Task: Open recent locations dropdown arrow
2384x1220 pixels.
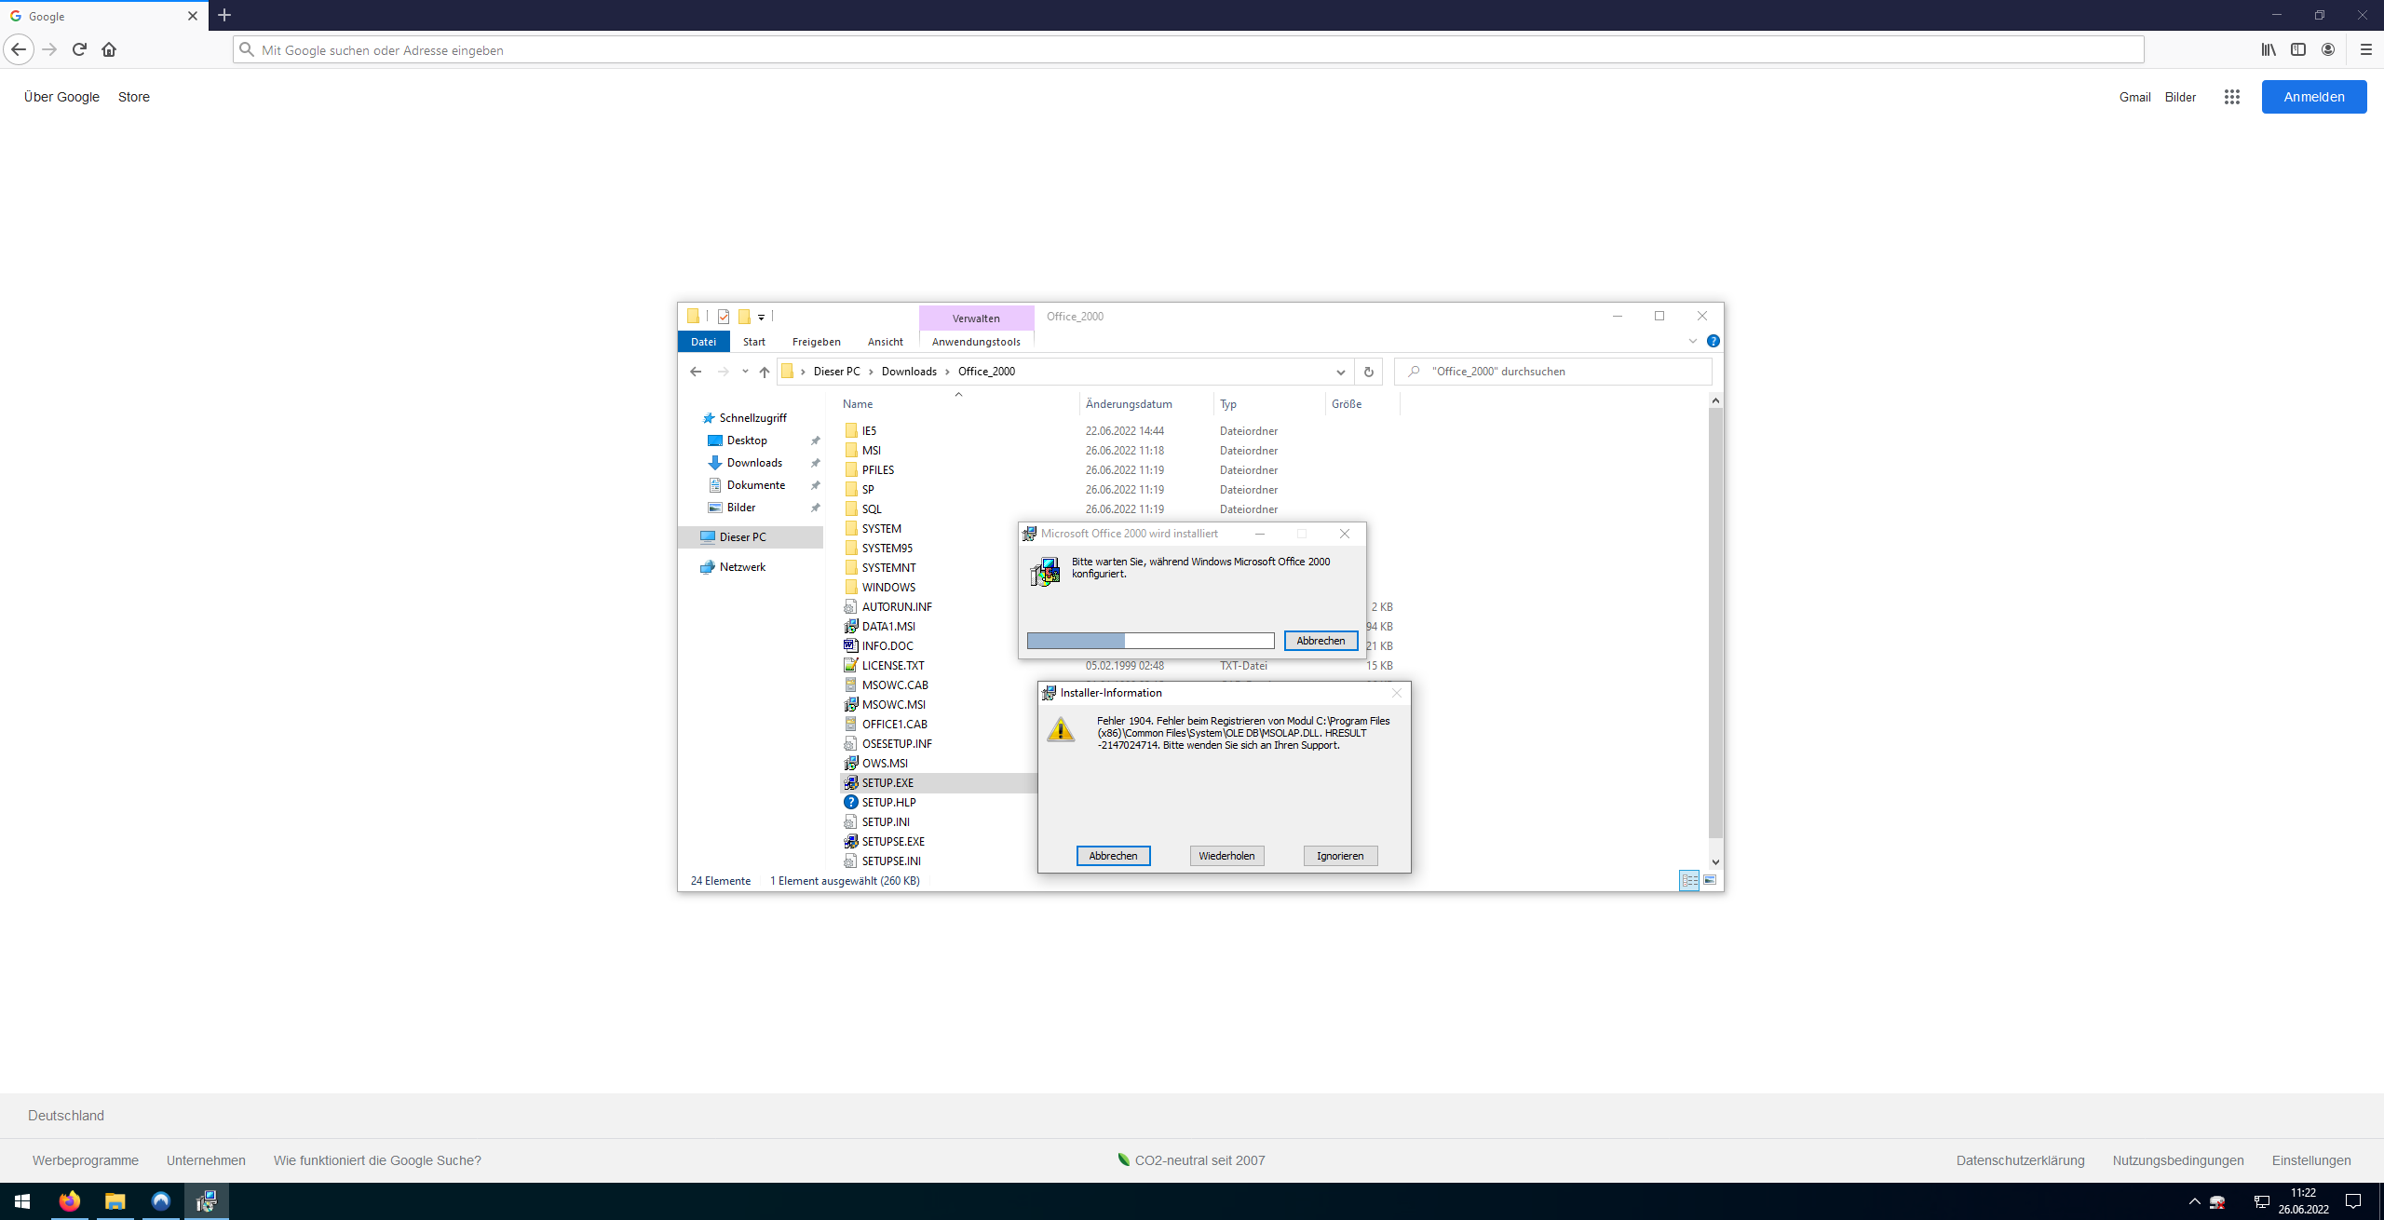Action: [x=745, y=372]
